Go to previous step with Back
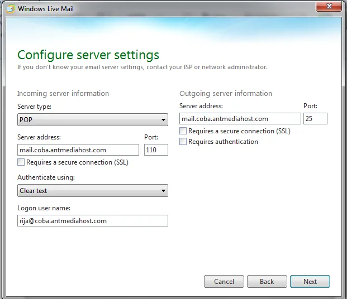 (x=267, y=281)
